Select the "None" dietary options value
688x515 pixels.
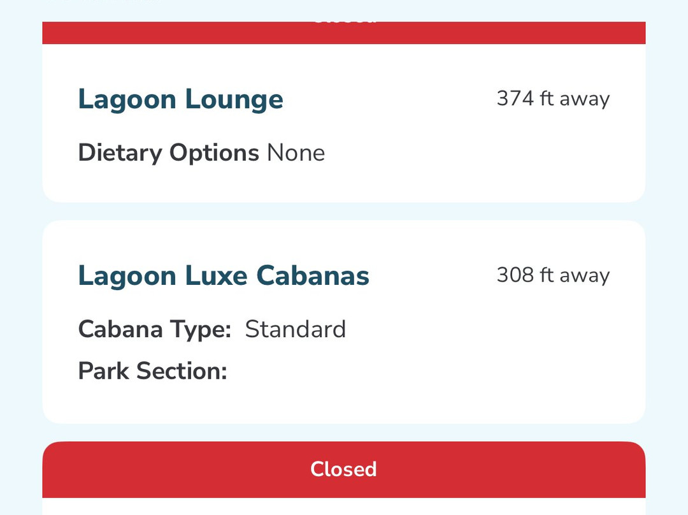pyautogui.click(x=296, y=153)
